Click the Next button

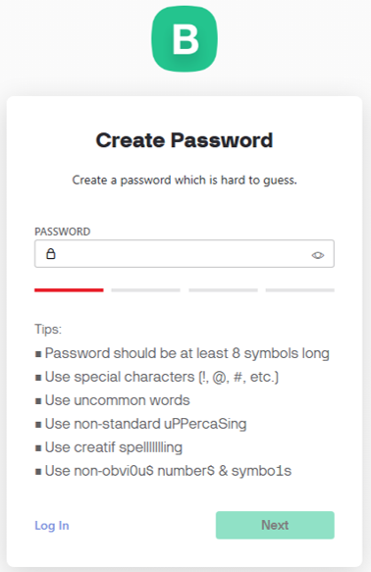click(x=275, y=525)
